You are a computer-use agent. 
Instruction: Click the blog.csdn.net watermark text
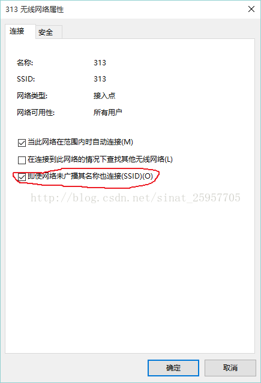(135, 198)
